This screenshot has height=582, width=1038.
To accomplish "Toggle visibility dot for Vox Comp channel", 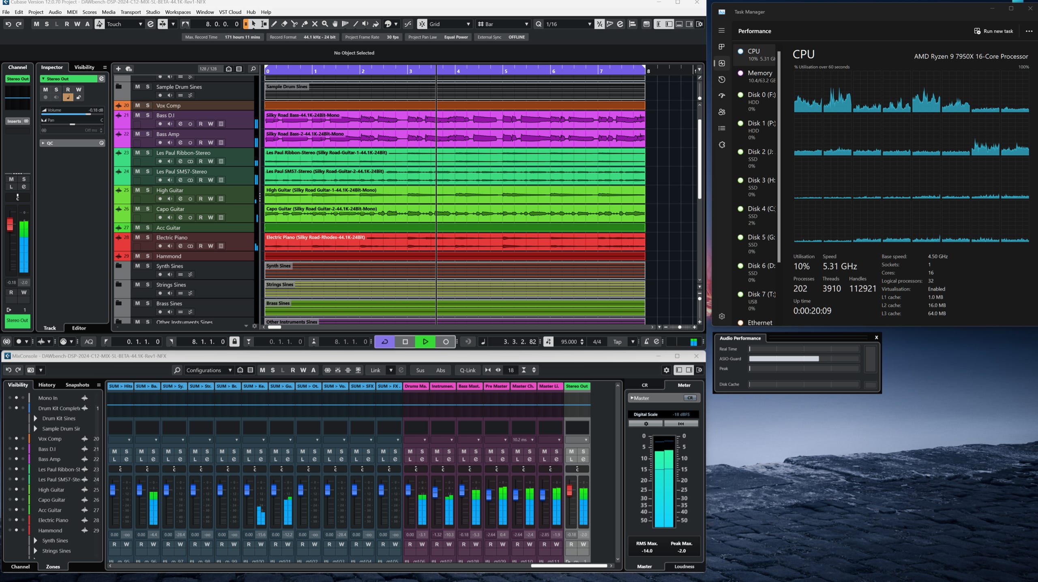I will pos(16,439).
